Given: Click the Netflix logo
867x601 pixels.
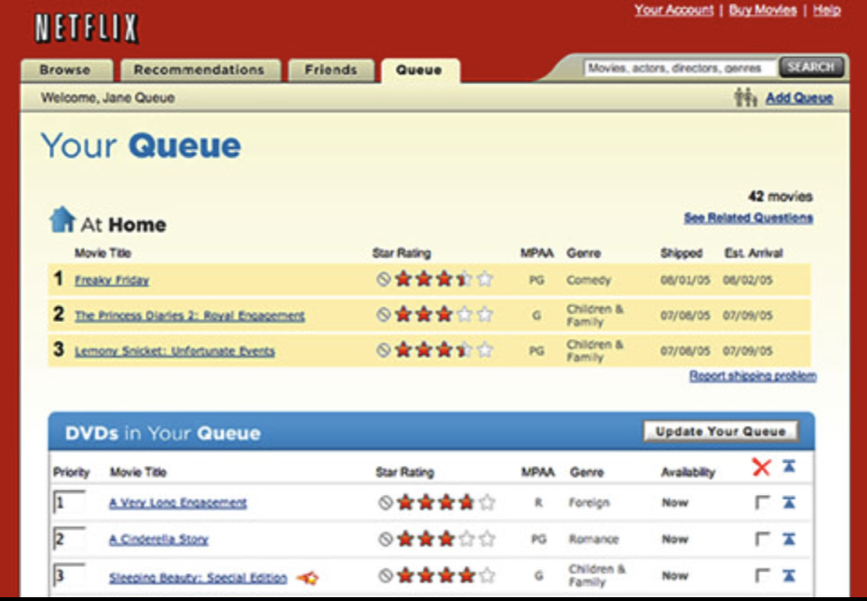Looking at the screenshot, I should pos(87,28).
